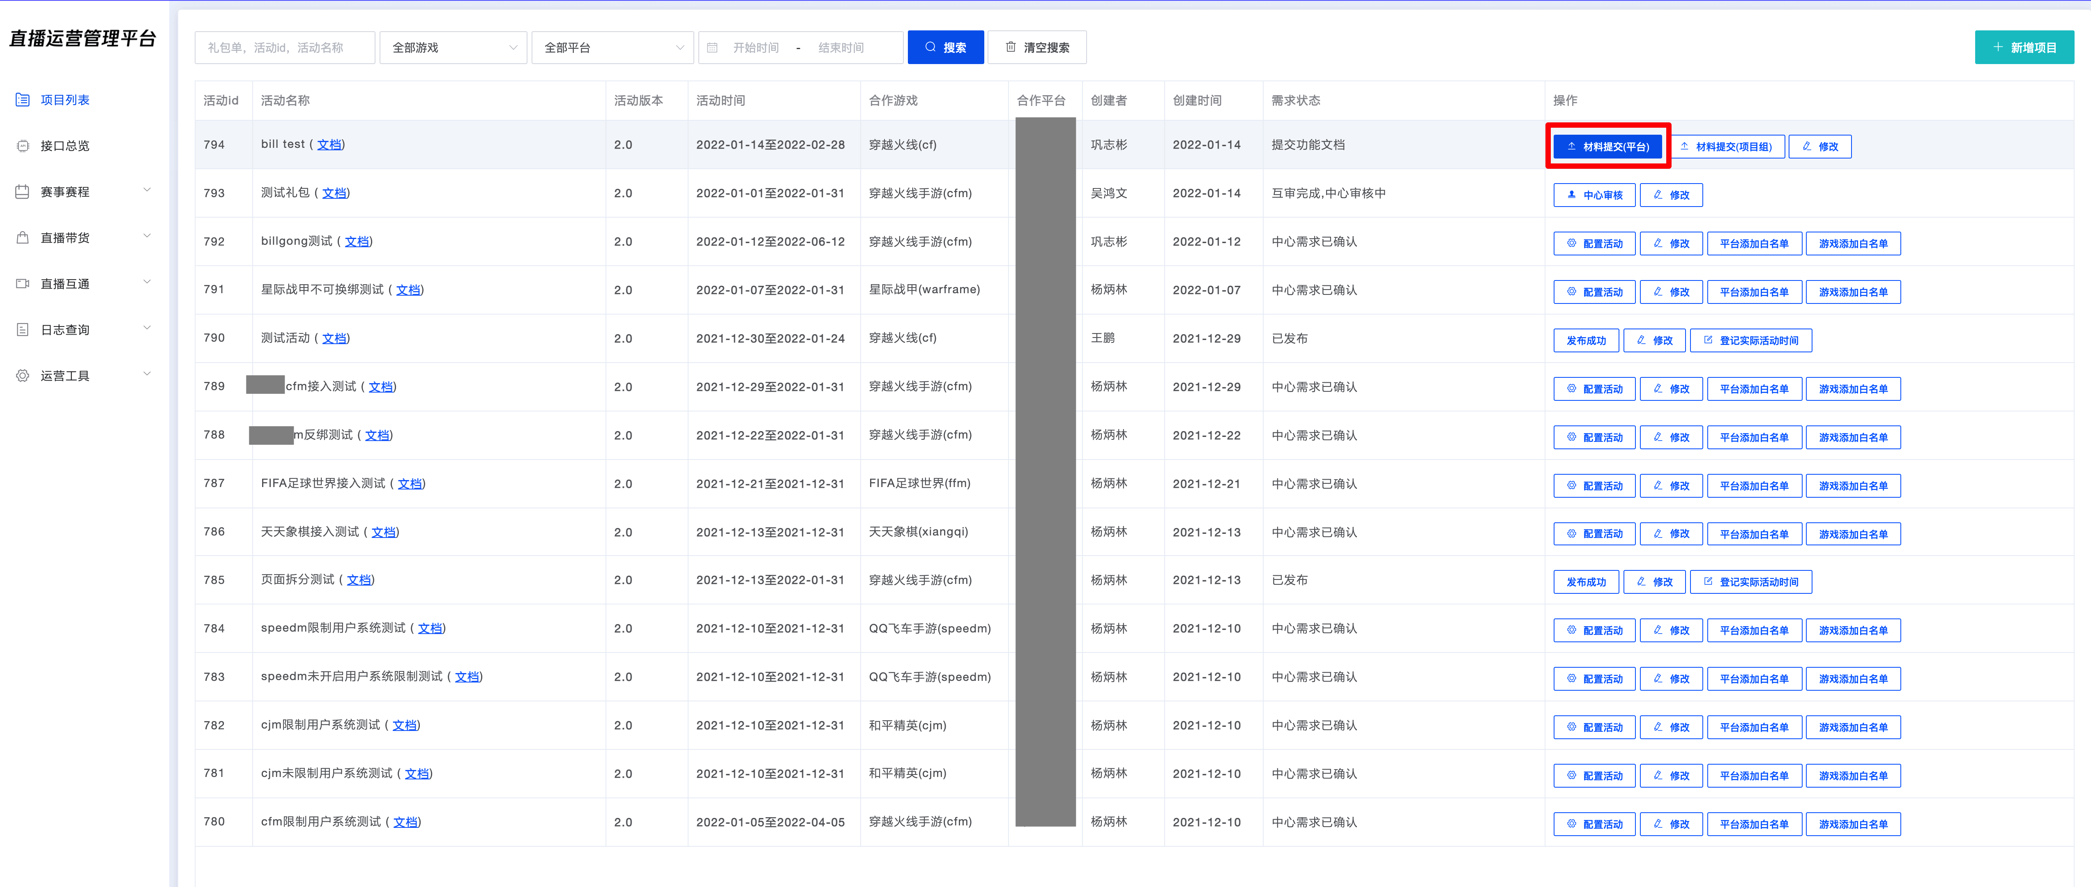
Task: Click the 直播带货 bag icon
Action: point(23,238)
